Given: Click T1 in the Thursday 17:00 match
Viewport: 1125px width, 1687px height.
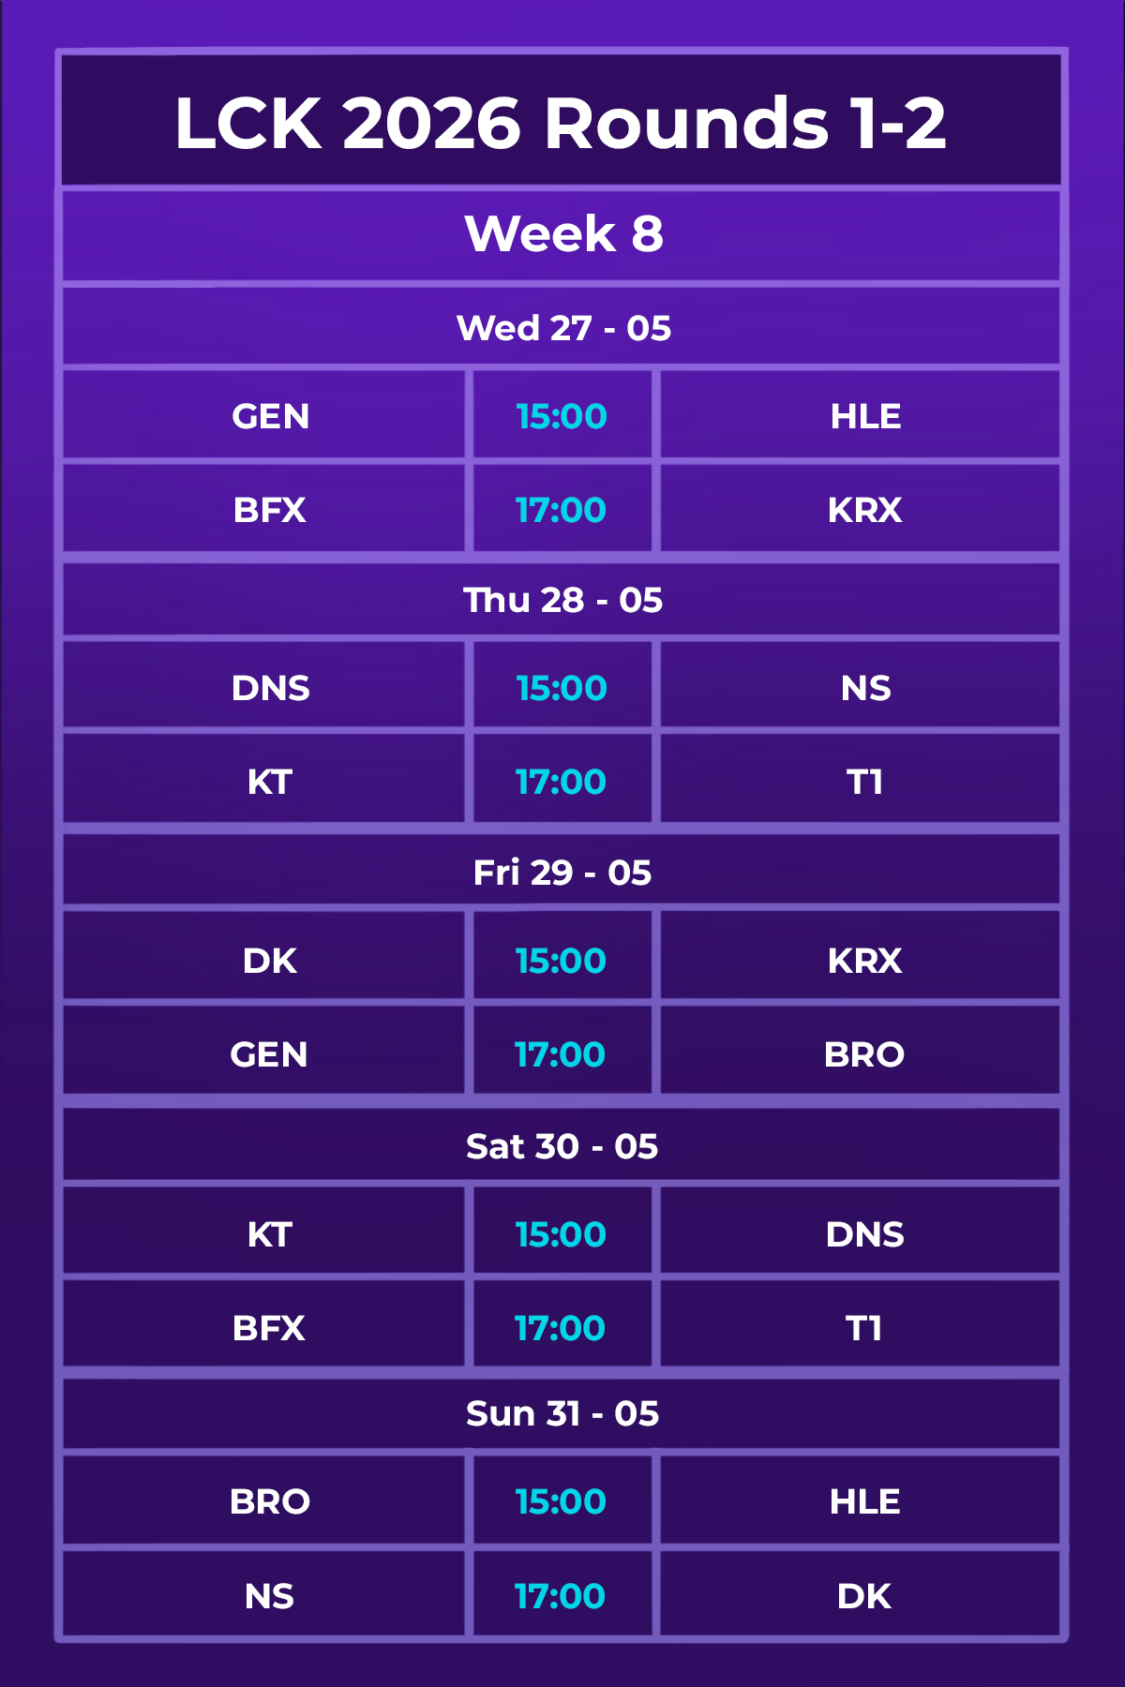Looking at the screenshot, I should coord(864,782).
